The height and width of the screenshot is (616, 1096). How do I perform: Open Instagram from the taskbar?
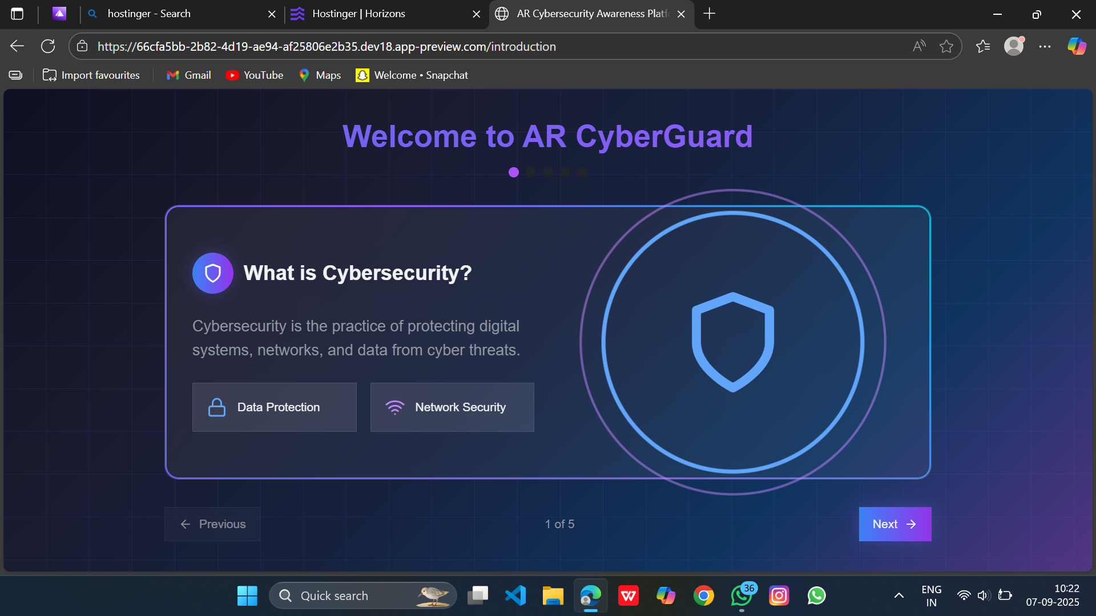coord(779,595)
